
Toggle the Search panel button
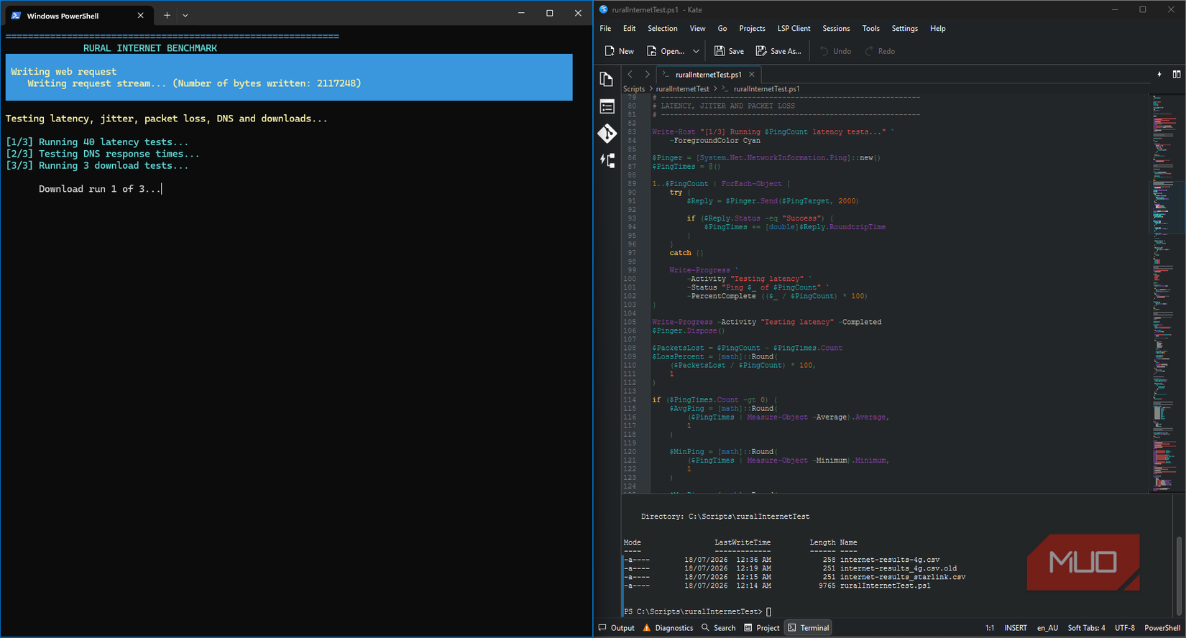click(719, 628)
